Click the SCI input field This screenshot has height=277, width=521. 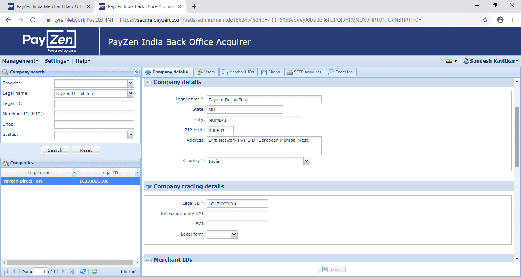point(238,224)
